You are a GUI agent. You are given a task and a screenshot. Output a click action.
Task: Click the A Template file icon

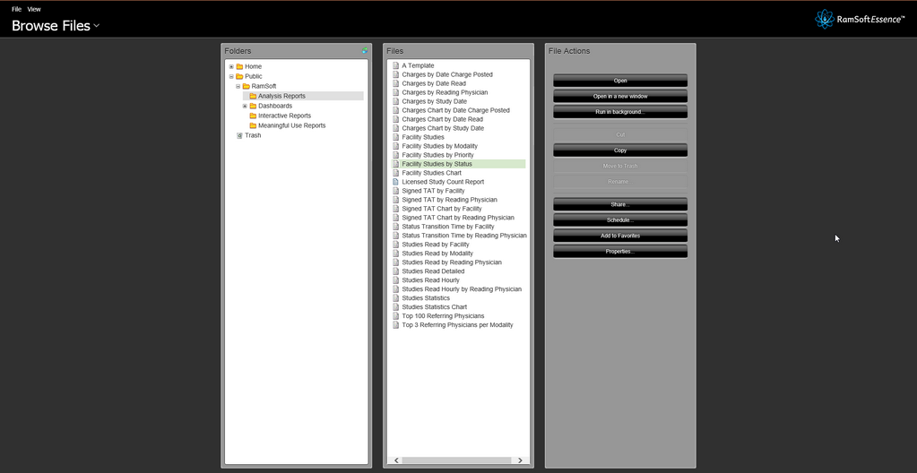click(x=395, y=65)
